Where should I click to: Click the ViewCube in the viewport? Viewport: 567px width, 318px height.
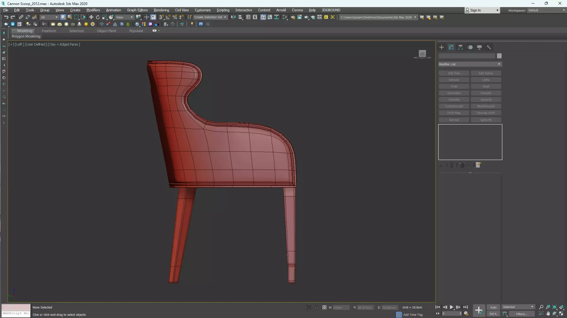click(422, 54)
